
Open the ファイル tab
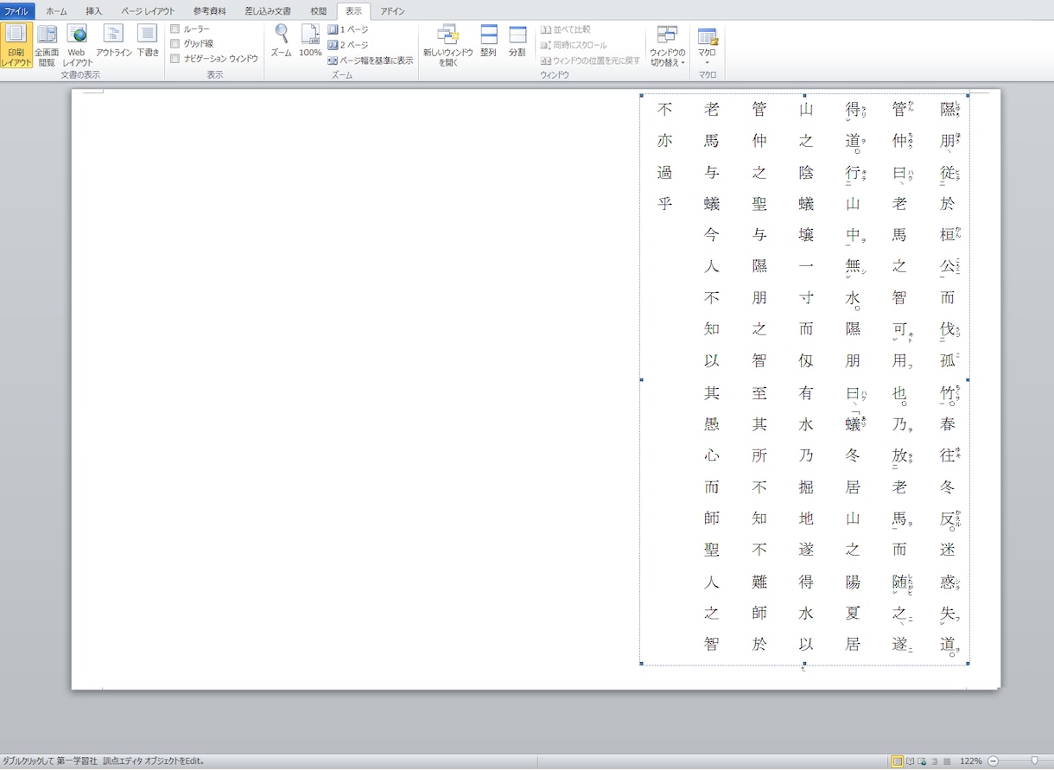(18, 11)
